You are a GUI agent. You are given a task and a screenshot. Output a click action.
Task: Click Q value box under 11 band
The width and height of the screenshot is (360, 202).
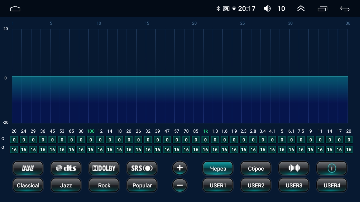click(320, 150)
